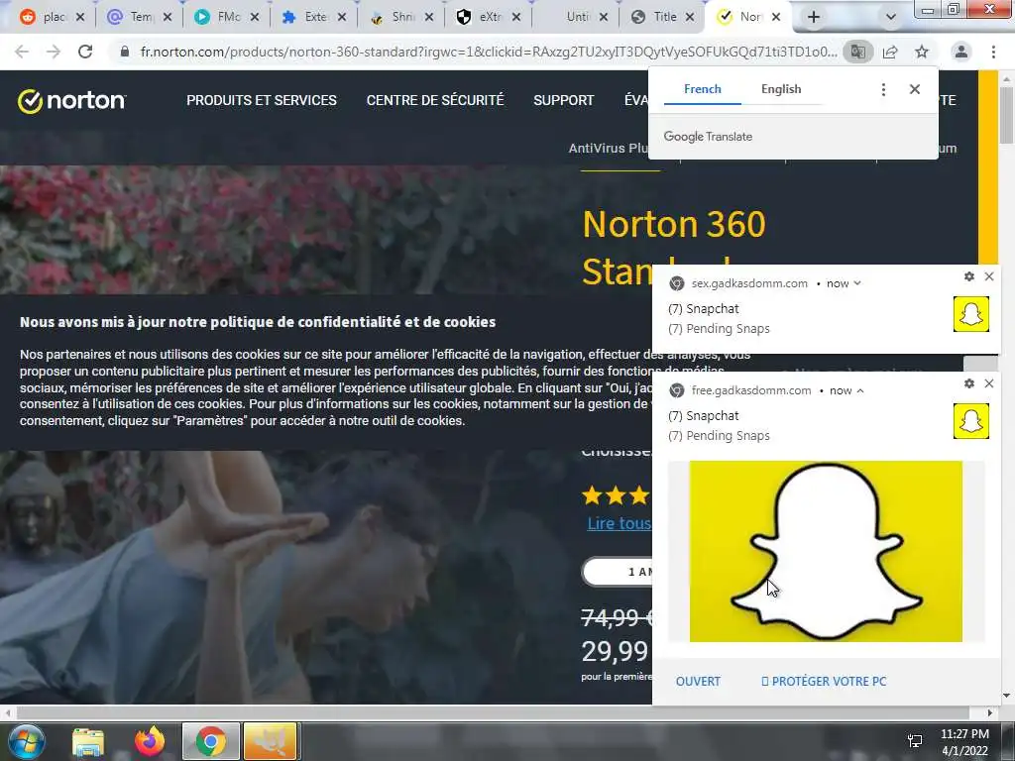The width and height of the screenshot is (1015, 761).
Task: Open CENTRE DE SÉCURITÉ menu
Action: coord(435,100)
